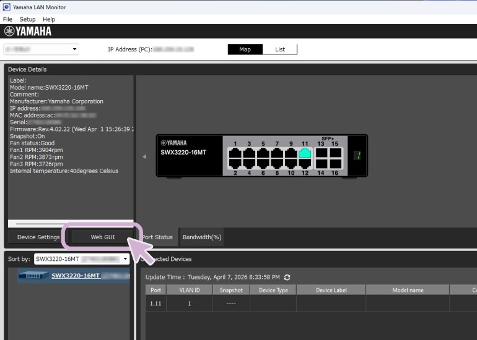Click the Yamaha logo in header
The width and height of the screenshot is (477, 340).
click(x=28, y=32)
